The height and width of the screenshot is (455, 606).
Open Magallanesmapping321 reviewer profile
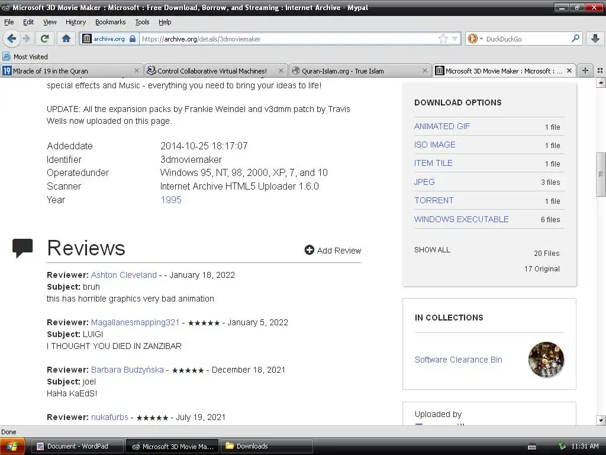pyautogui.click(x=136, y=323)
